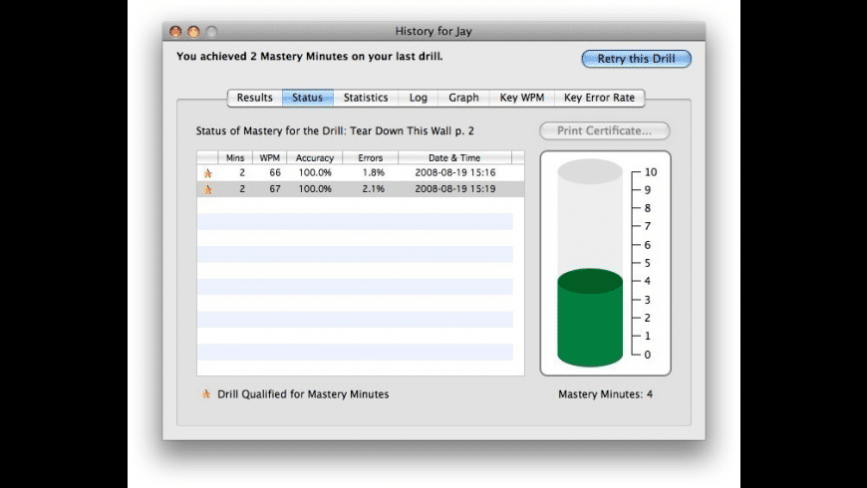Minimize the History for Jay window
The image size is (867, 488).
(x=193, y=32)
